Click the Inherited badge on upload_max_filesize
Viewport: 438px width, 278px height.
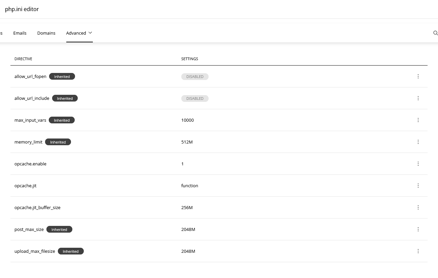71,251
